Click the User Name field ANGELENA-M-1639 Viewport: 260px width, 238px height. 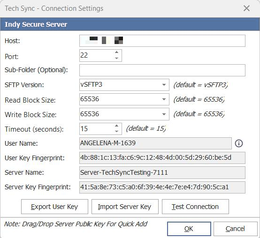click(x=155, y=143)
